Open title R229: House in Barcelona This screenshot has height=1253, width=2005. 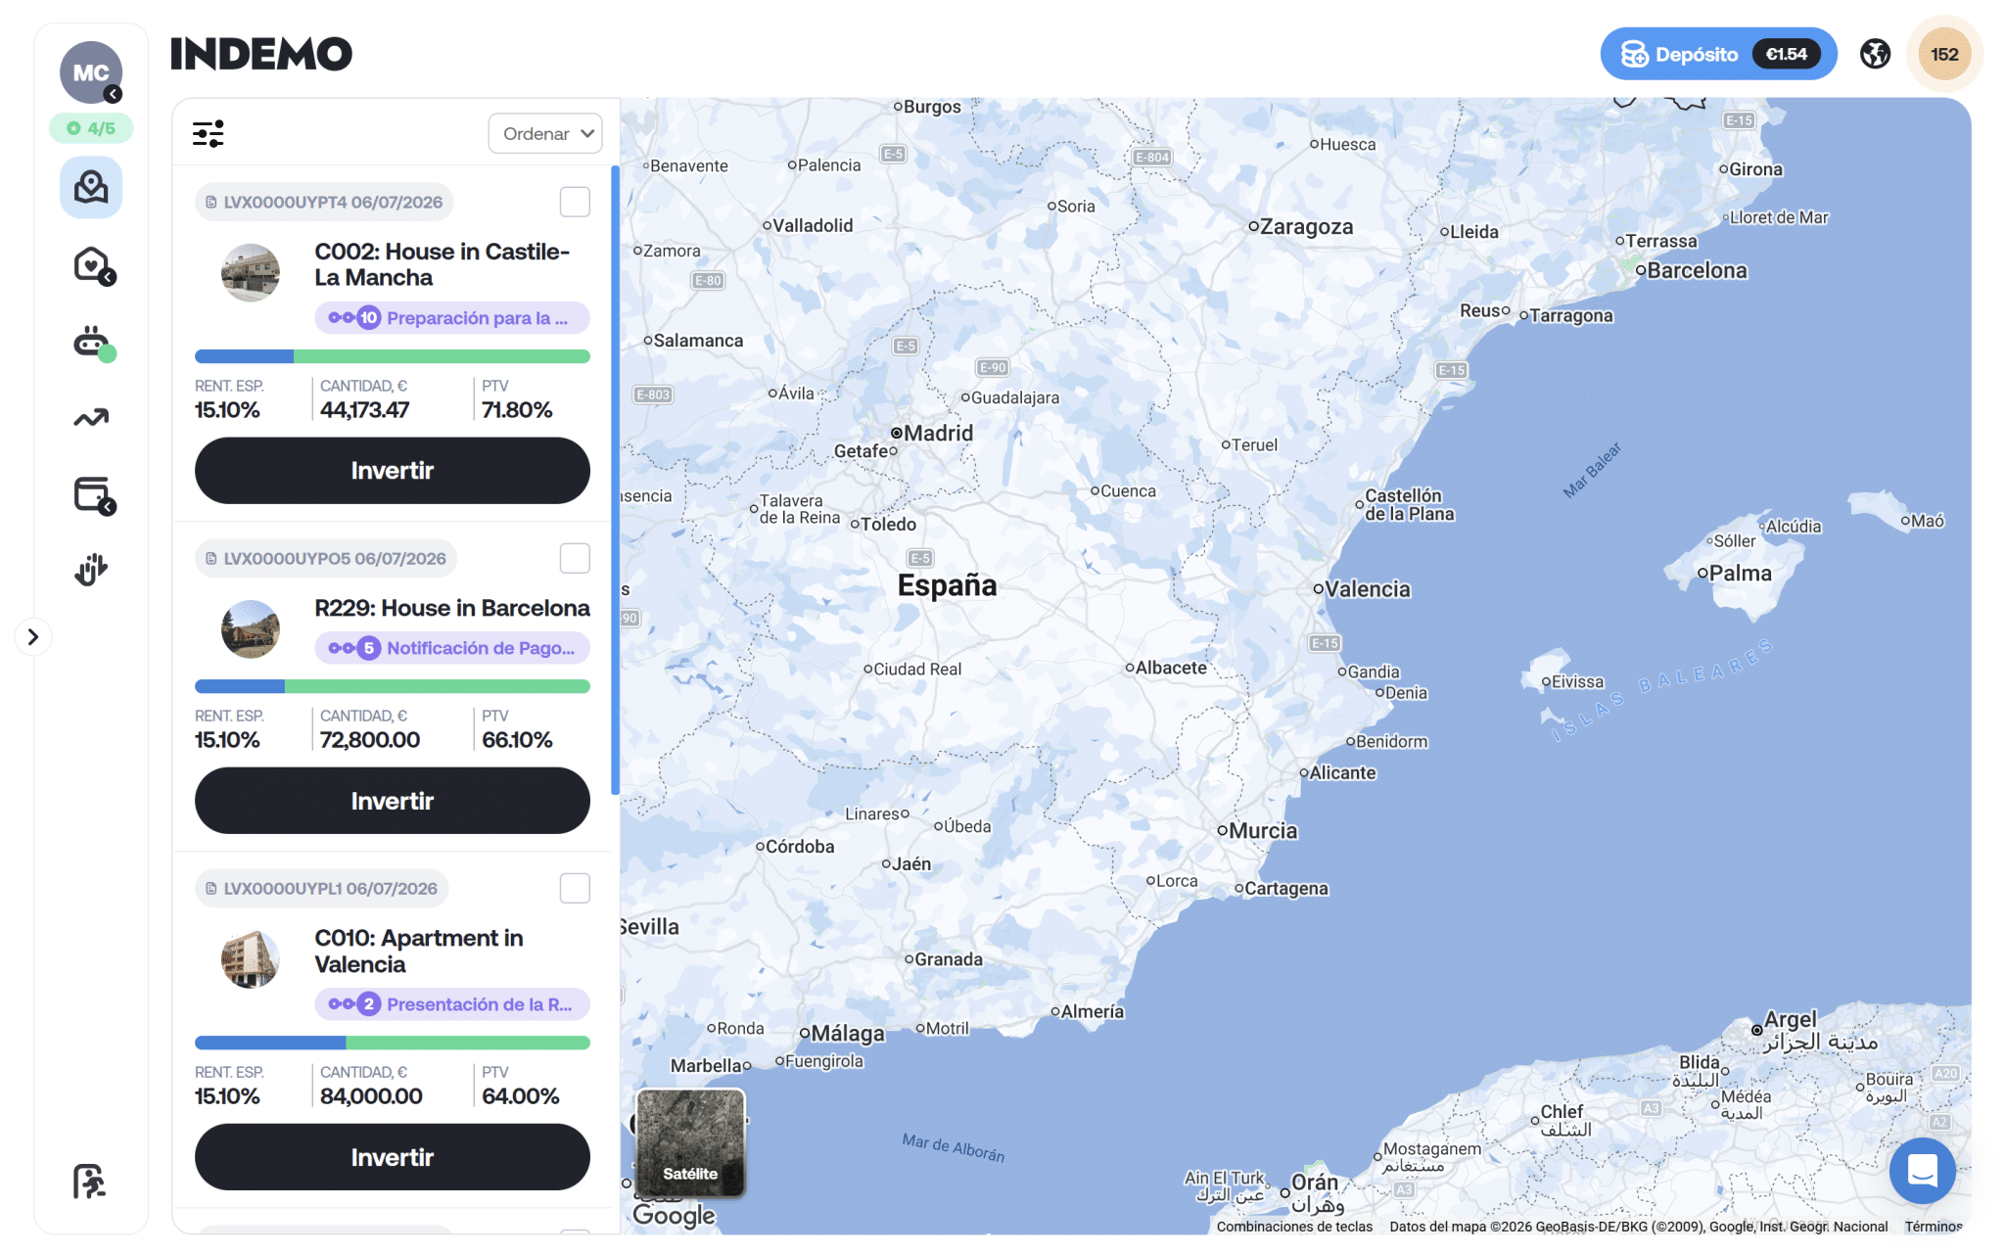[x=452, y=608]
